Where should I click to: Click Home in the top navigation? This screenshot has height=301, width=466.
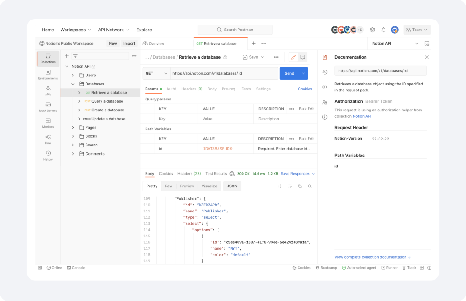point(48,30)
